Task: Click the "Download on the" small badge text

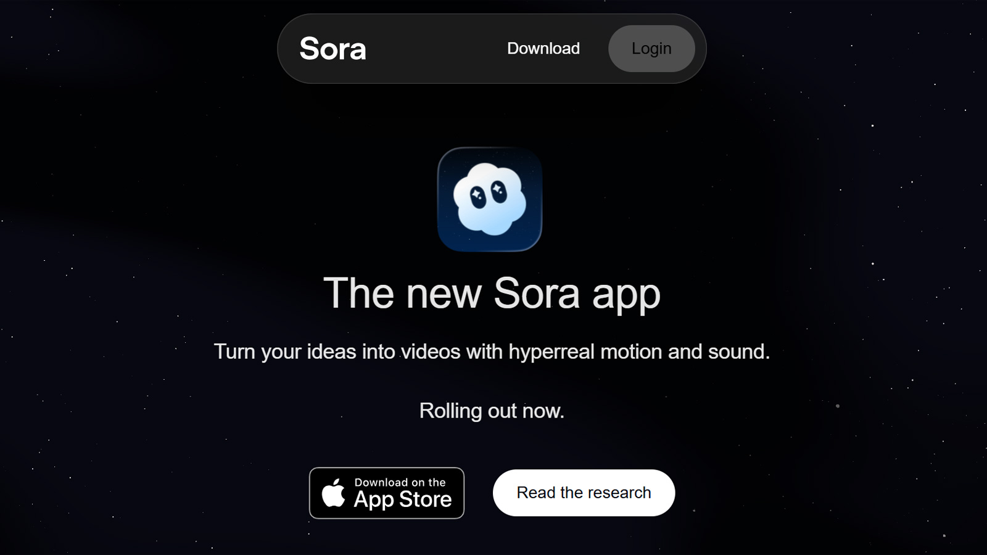Action: pos(400,482)
